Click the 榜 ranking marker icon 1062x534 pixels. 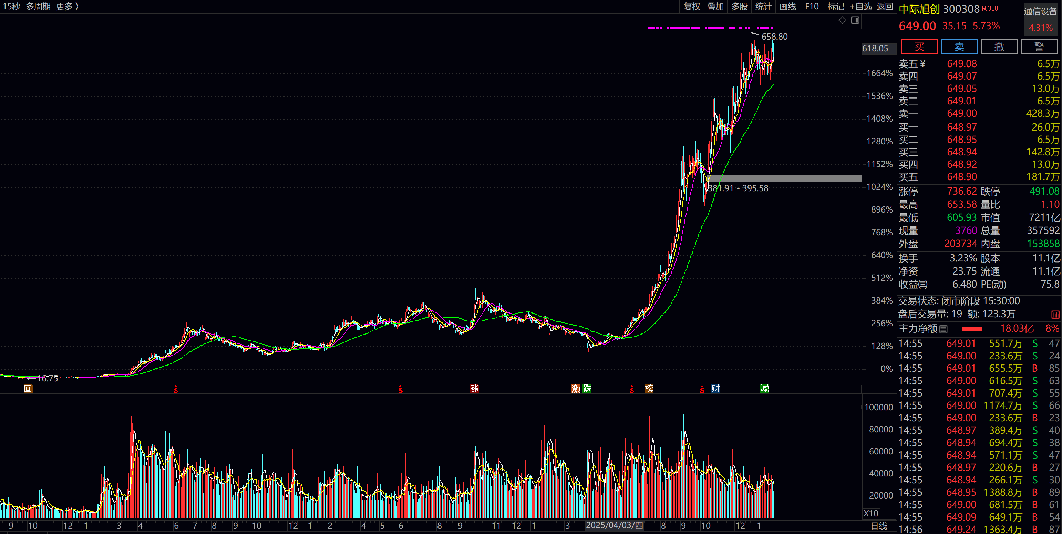(649, 388)
